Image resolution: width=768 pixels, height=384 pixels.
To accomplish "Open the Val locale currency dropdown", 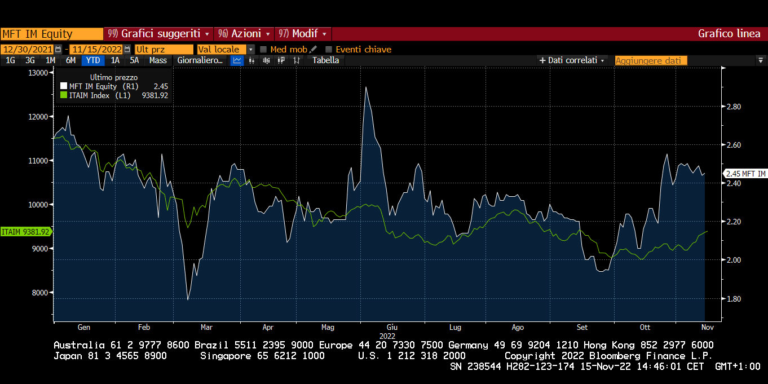I will coord(251,50).
